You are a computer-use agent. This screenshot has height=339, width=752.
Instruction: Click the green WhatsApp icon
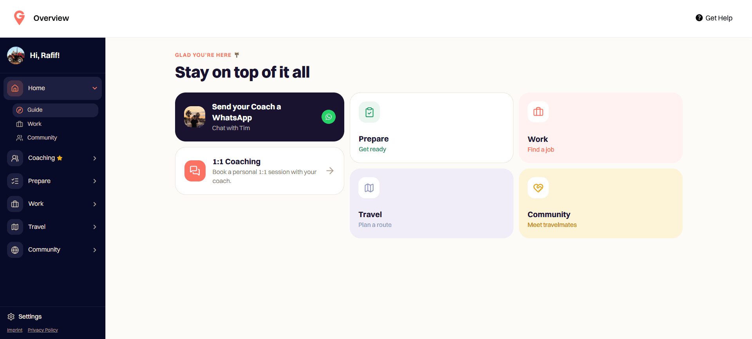[329, 117]
